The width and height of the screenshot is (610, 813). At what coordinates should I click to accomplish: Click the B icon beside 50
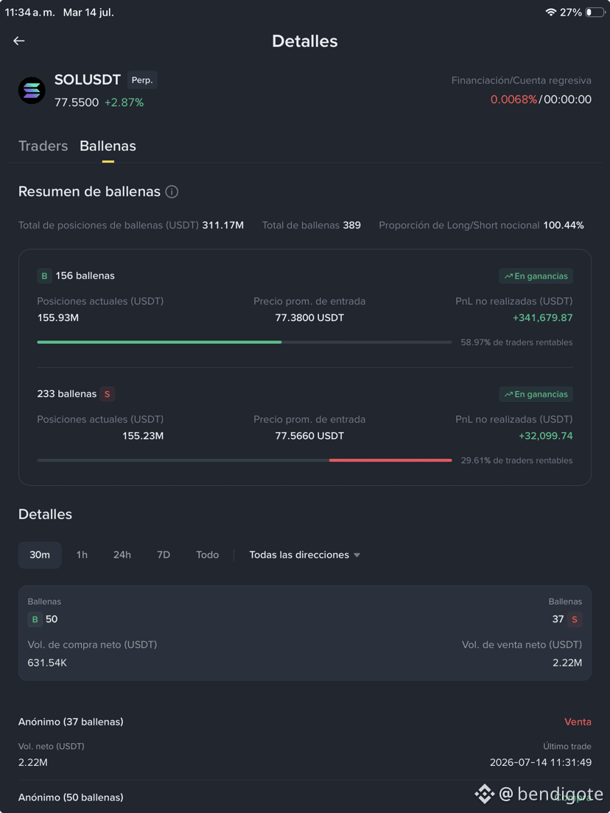[x=35, y=619]
